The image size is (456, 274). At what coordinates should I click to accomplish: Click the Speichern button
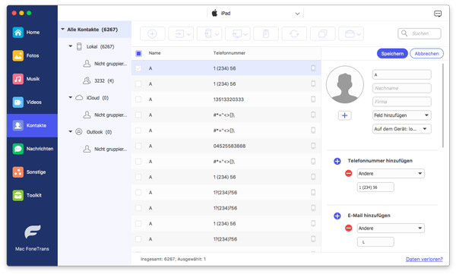click(392, 53)
